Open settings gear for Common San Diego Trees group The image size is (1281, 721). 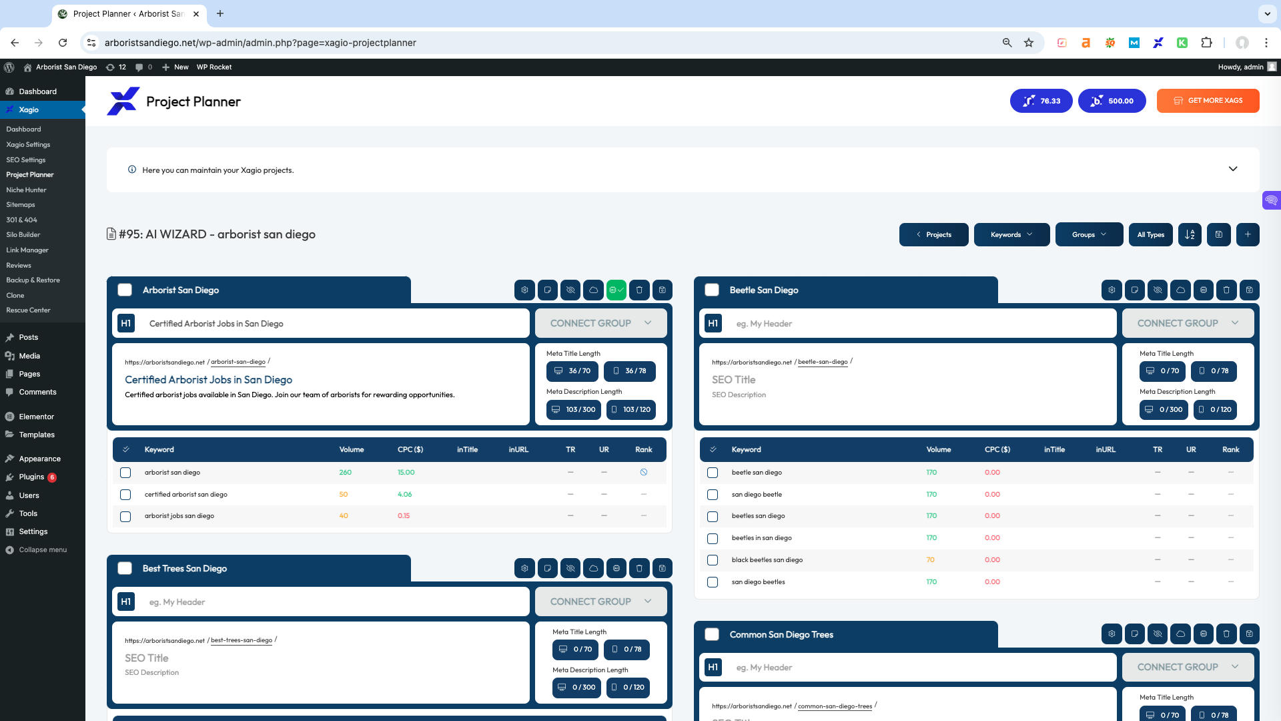[x=1112, y=634]
